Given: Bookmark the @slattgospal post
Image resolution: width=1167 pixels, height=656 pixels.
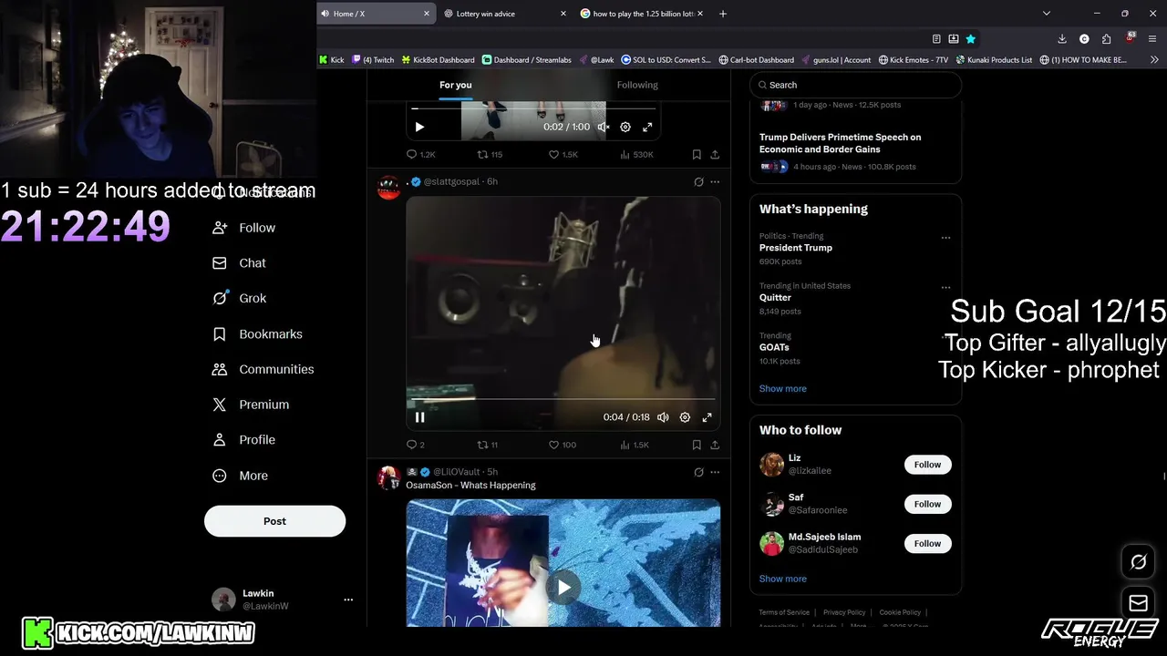Looking at the screenshot, I should click(697, 445).
